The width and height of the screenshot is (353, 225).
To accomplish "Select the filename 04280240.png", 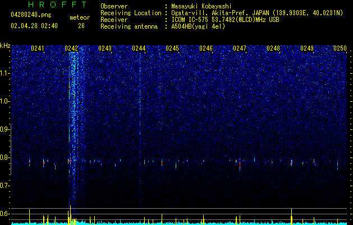I will (x=31, y=15).
